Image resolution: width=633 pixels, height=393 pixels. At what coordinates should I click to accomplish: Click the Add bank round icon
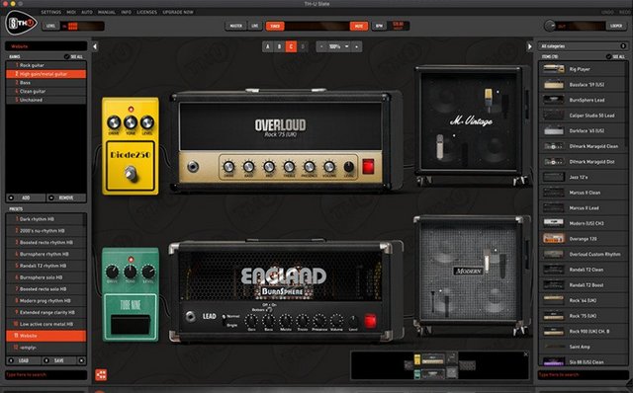[11, 197]
